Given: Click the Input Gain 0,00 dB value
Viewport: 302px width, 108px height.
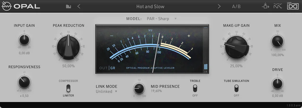Looking at the screenshot, I should (x=24, y=53).
